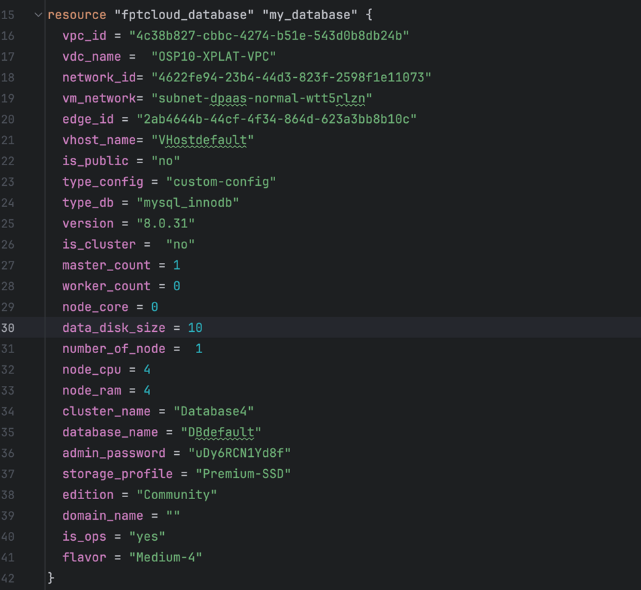641x590 pixels.
Task: Click the subnet-dpaas-normal-wtt5rlzn string
Action: (261, 98)
